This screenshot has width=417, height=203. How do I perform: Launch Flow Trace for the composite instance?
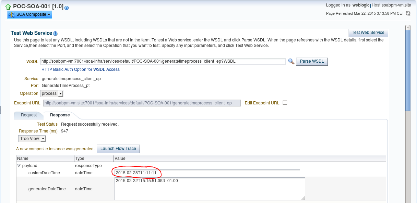[118, 149]
